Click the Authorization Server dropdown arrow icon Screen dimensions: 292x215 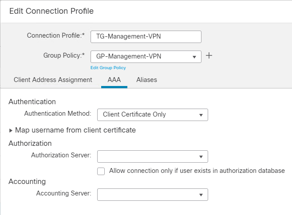[201, 156]
